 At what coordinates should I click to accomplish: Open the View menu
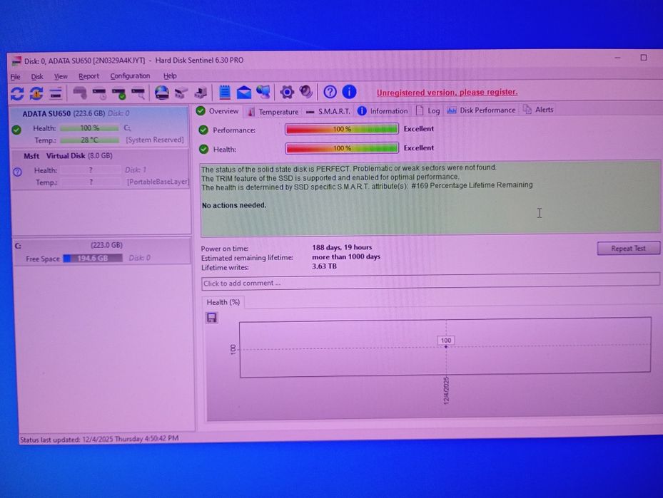pyautogui.click(x=61, y=76)
